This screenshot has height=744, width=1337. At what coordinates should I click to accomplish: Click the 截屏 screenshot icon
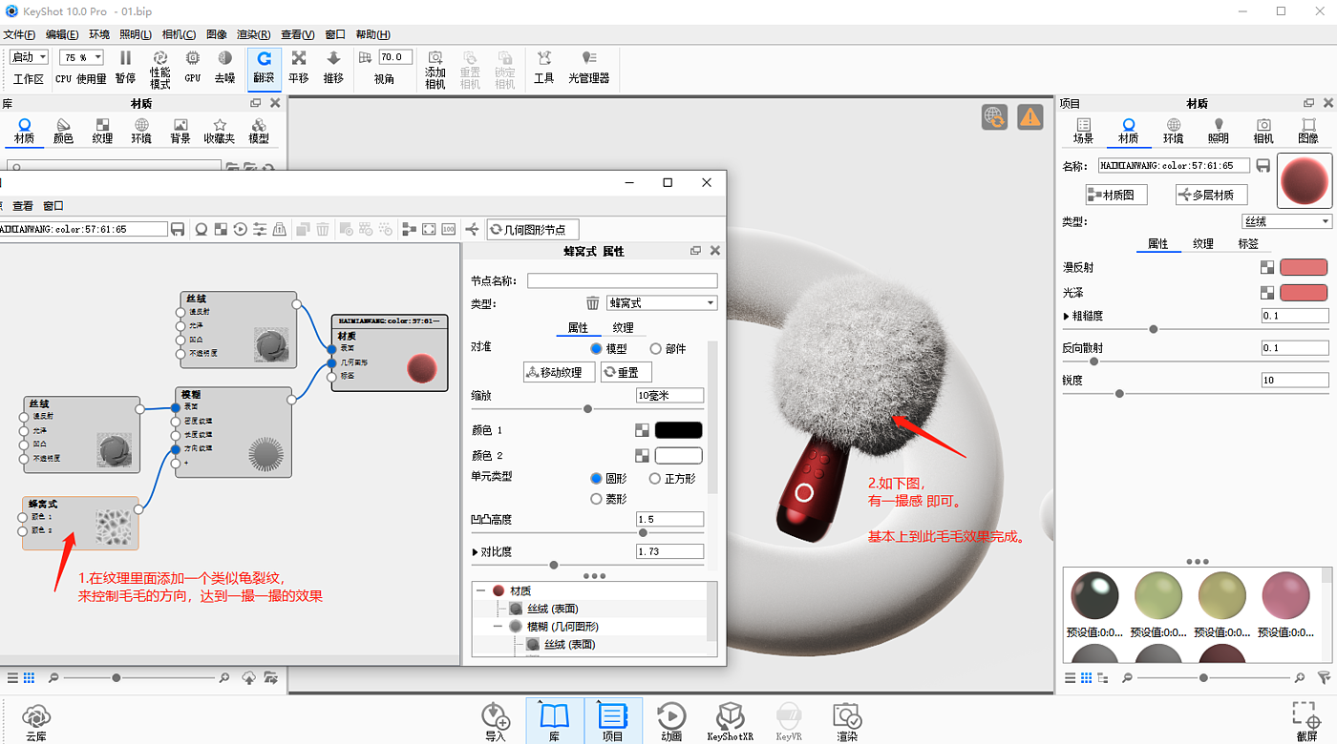[x=1306, y=721]
